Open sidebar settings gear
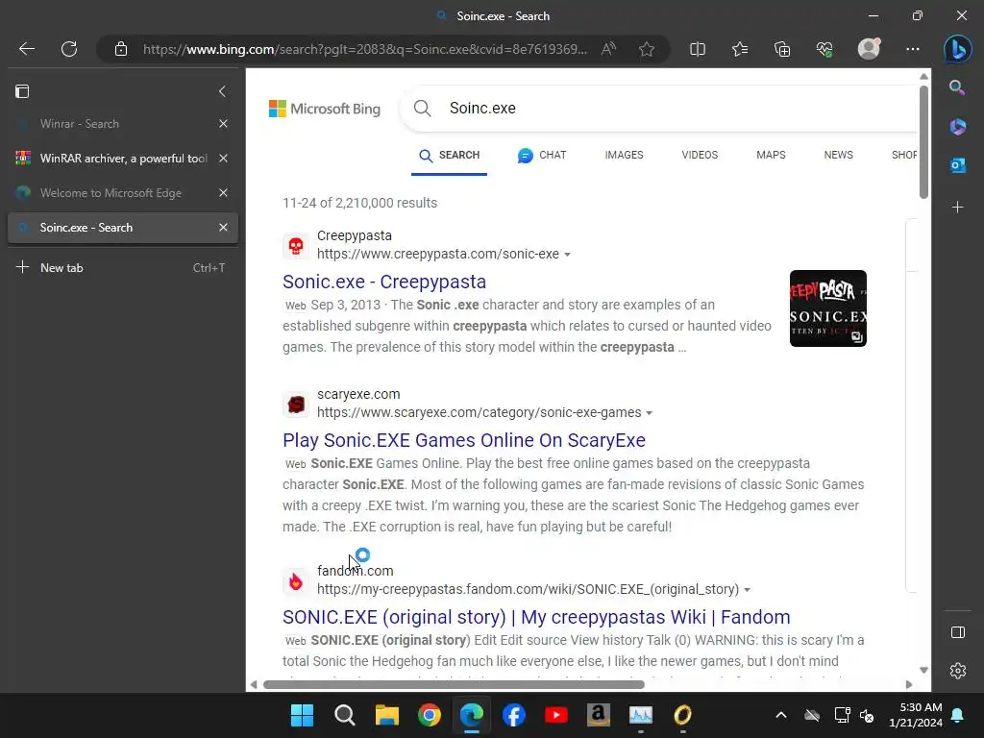This screenshot has height=738, width=984. tap(958, 671)
